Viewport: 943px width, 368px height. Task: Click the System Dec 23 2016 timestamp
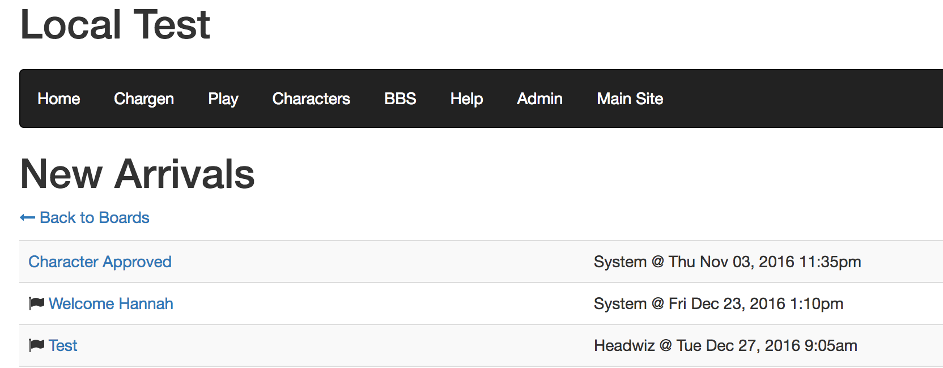coord(718,303)
